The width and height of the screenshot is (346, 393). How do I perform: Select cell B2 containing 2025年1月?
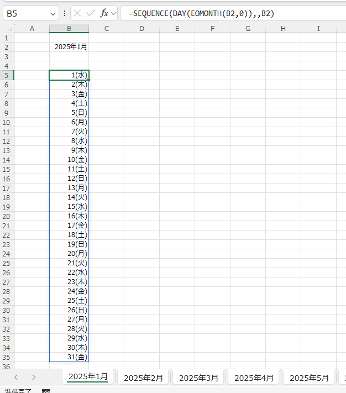pyautogui.click(x=69, y=47)
